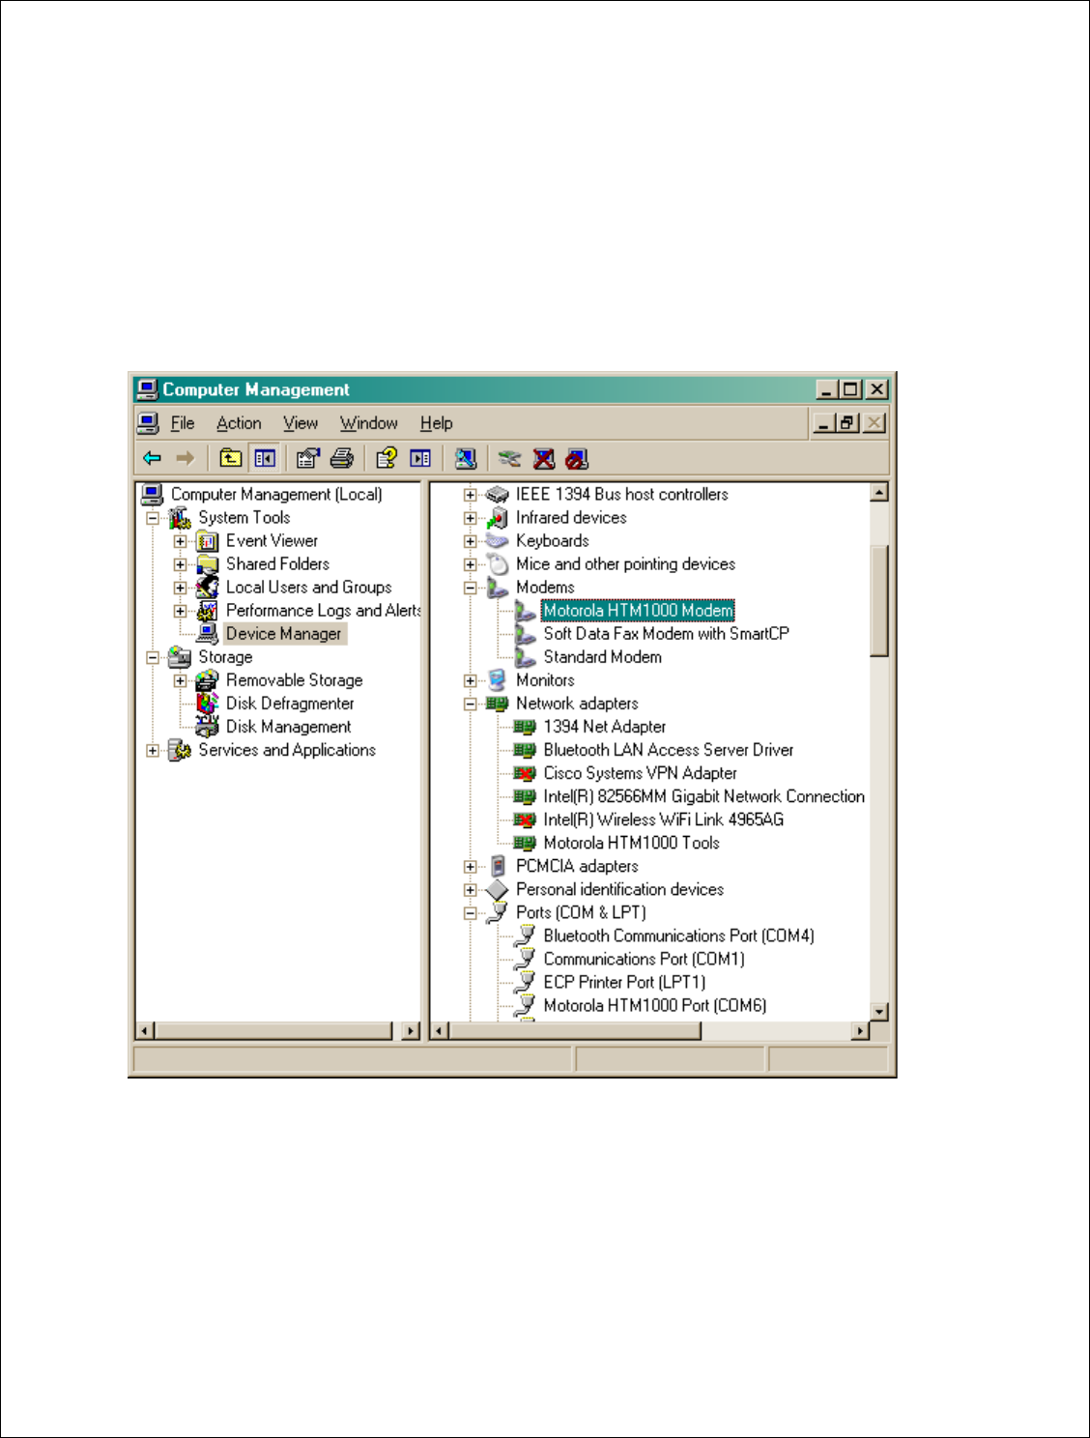Click the Intel Wireless WiFi Link disabled icon
This screenshot has width=1090, height=1438.
click(x=525, y=820)
